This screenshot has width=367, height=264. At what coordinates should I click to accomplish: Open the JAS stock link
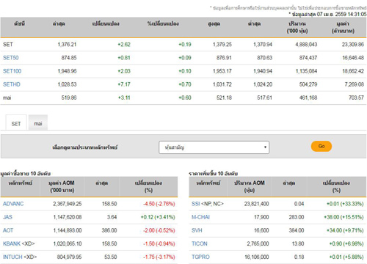pos(7,217)
